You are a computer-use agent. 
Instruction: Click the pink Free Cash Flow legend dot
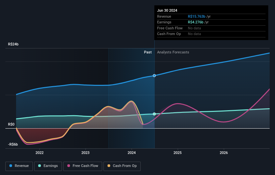pyautogui.click(x=69, y=166)
